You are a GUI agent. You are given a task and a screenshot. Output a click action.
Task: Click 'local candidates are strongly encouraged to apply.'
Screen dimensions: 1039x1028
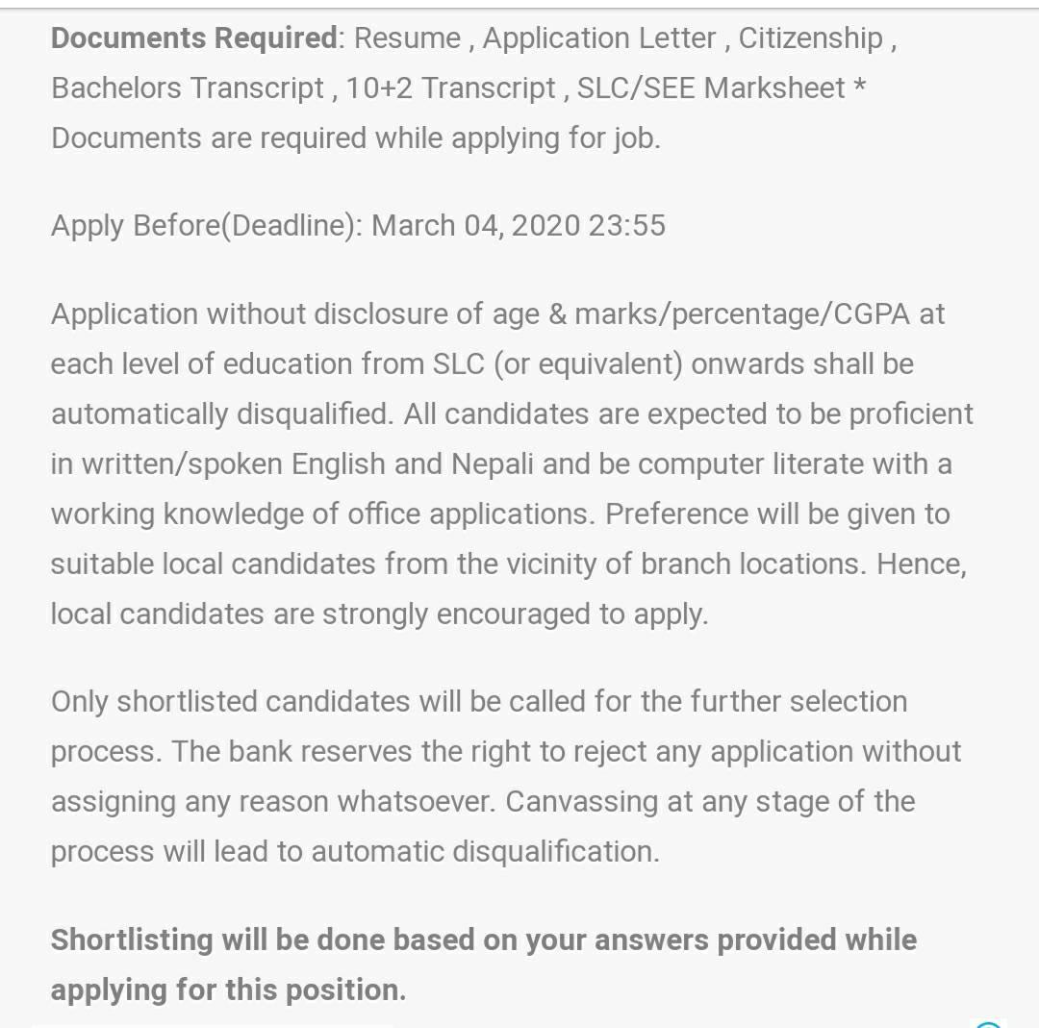pos(380,614)
